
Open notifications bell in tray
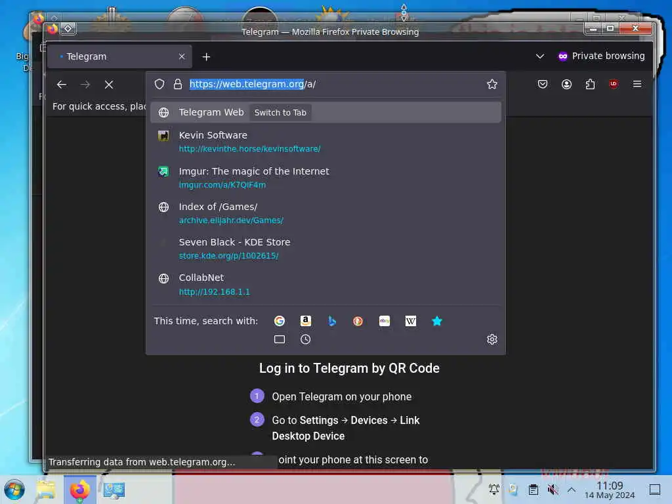(x=493, y=490)
